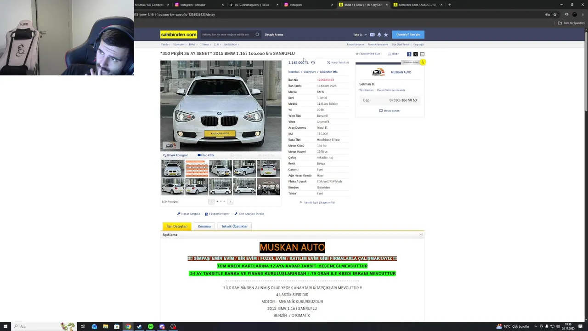Select the car interior thumbnail

click(x=268, y=187)
